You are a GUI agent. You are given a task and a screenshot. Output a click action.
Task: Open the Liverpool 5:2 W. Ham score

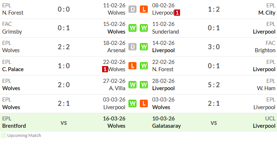point(214,85)
